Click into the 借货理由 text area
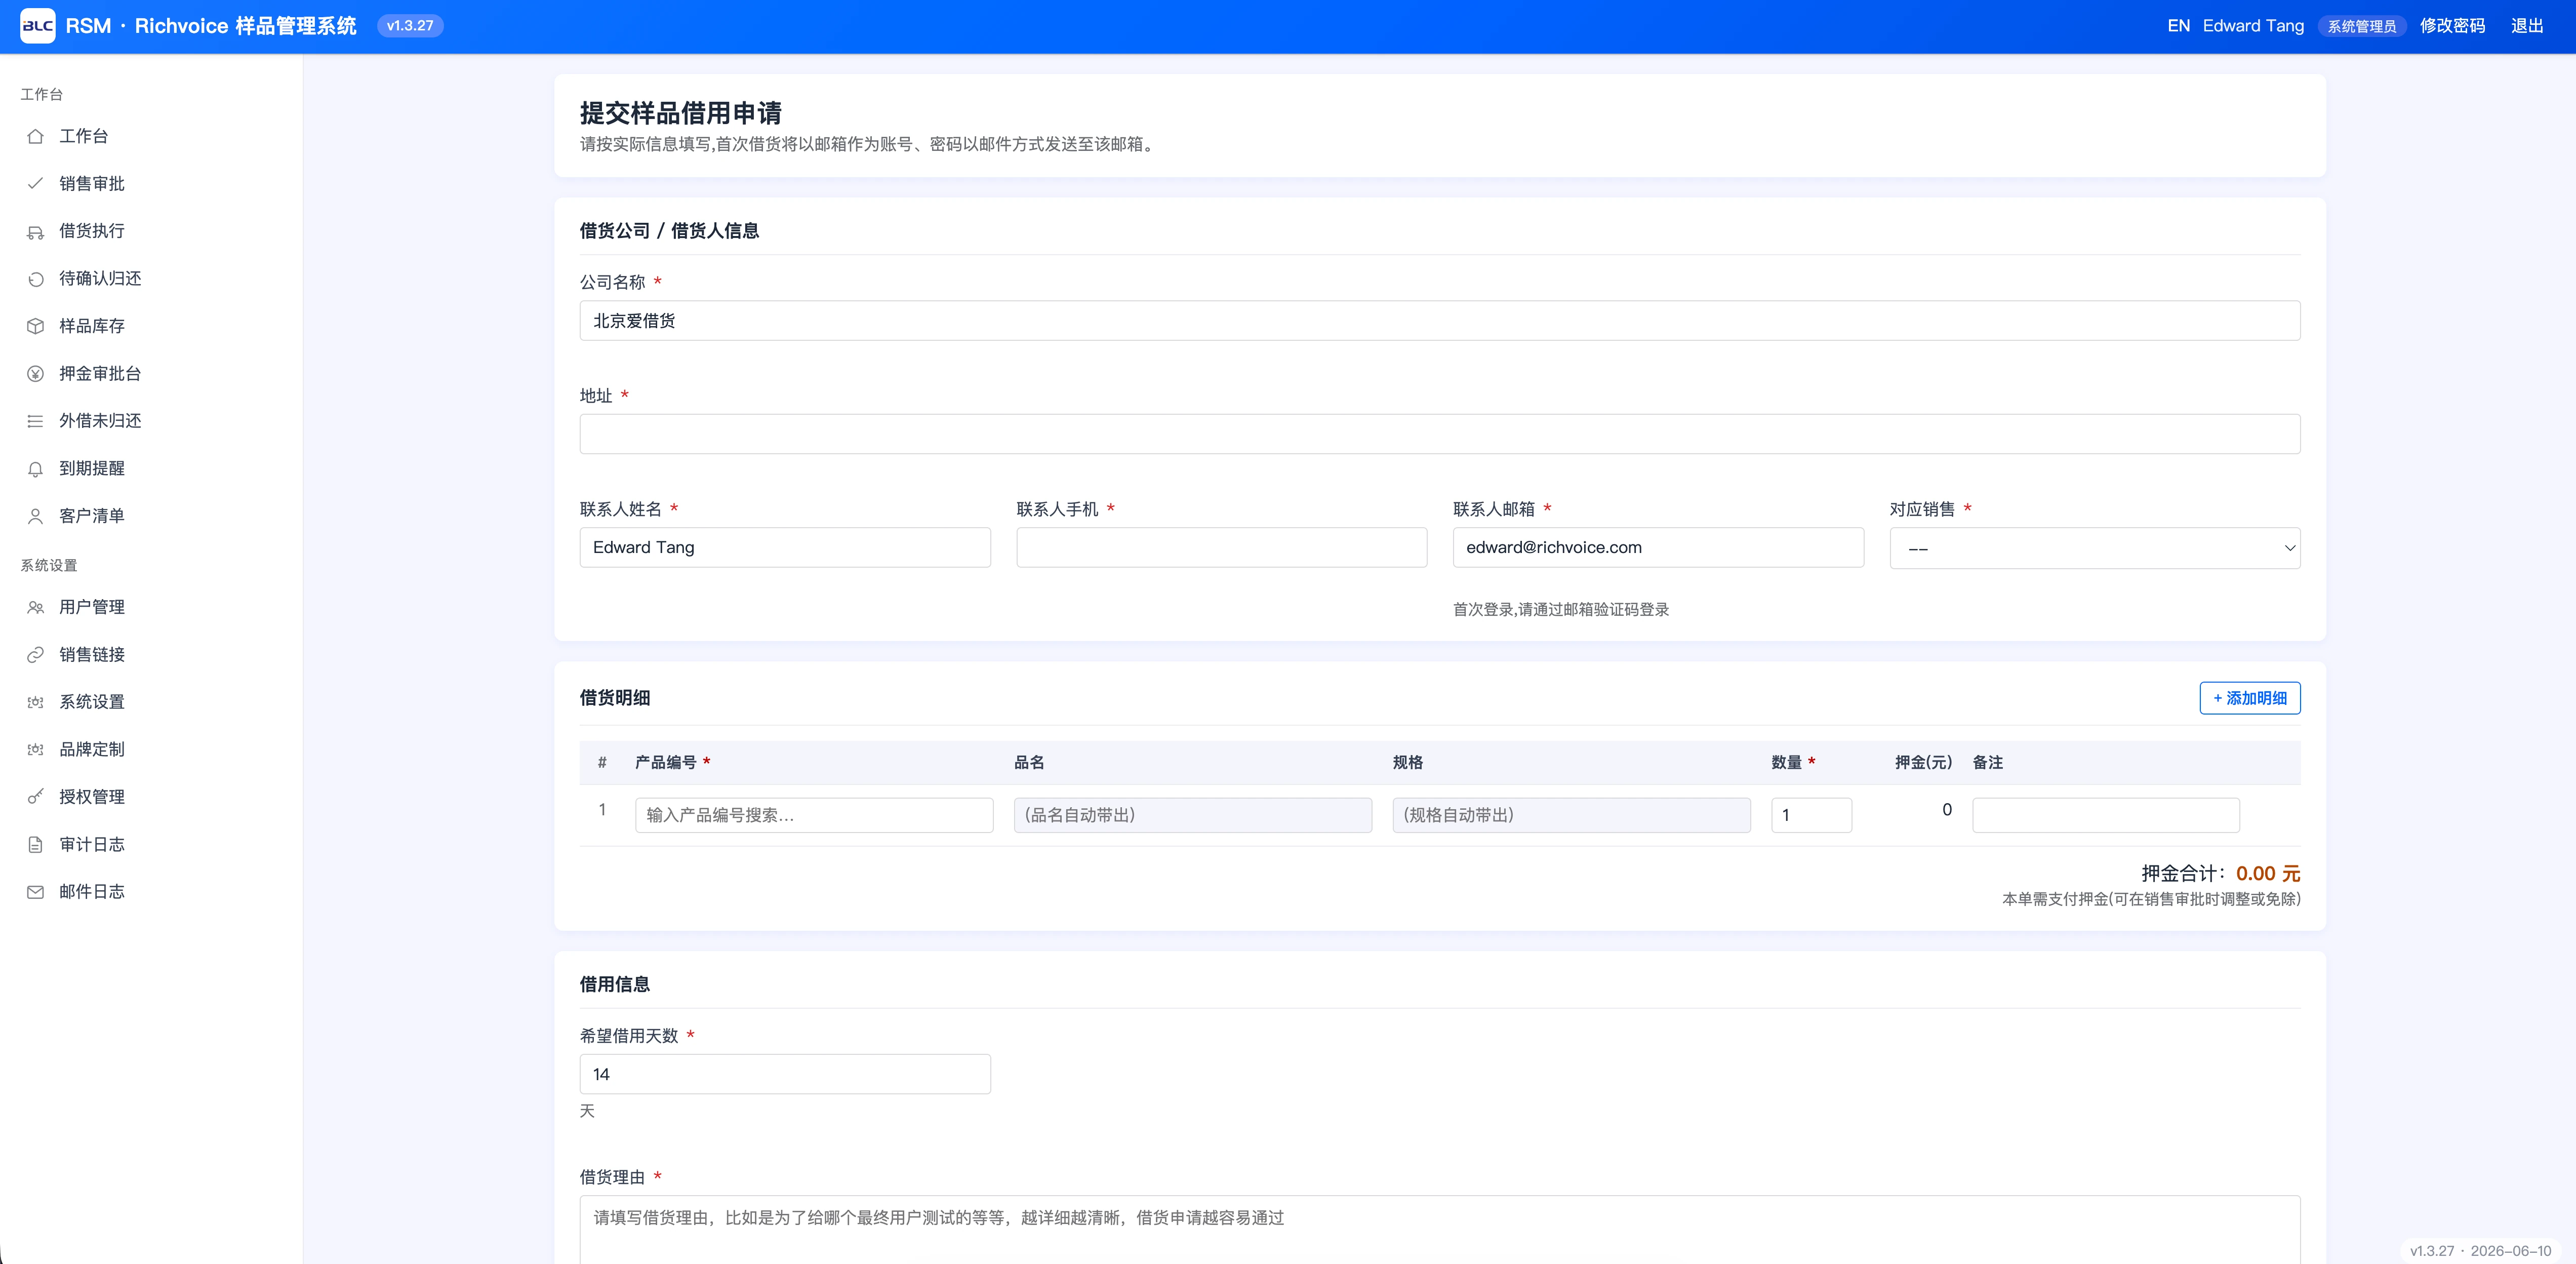This screenshot has width=2576, height=1264. [x=1439, y=1230]
